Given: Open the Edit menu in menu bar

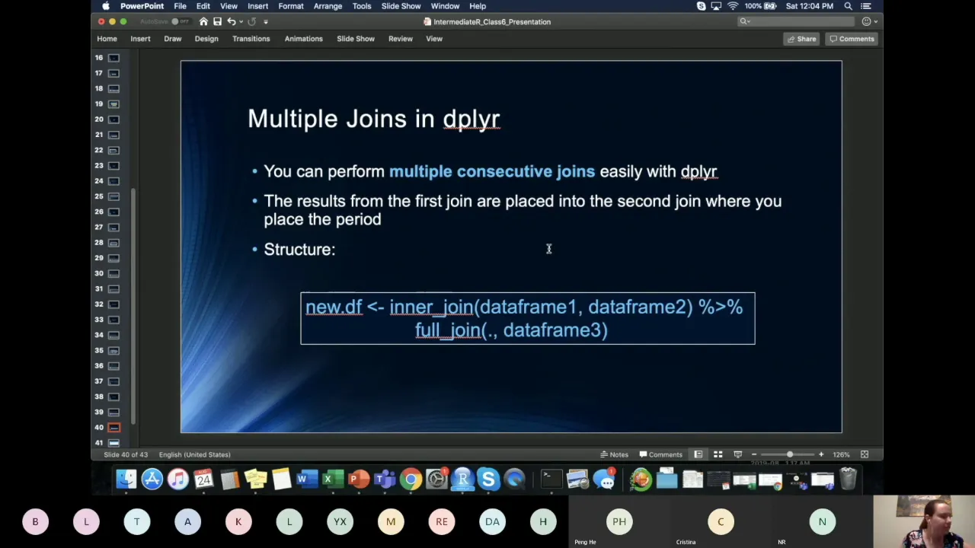Looking at the screenshot, I should pyautogui.click(x=203, y=6).
